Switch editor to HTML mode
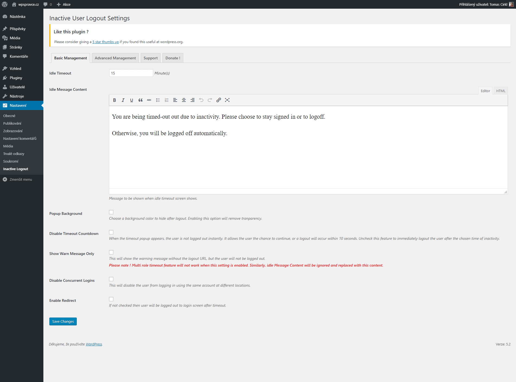This screenshot has height=382, width=516. tap(501, 91)
